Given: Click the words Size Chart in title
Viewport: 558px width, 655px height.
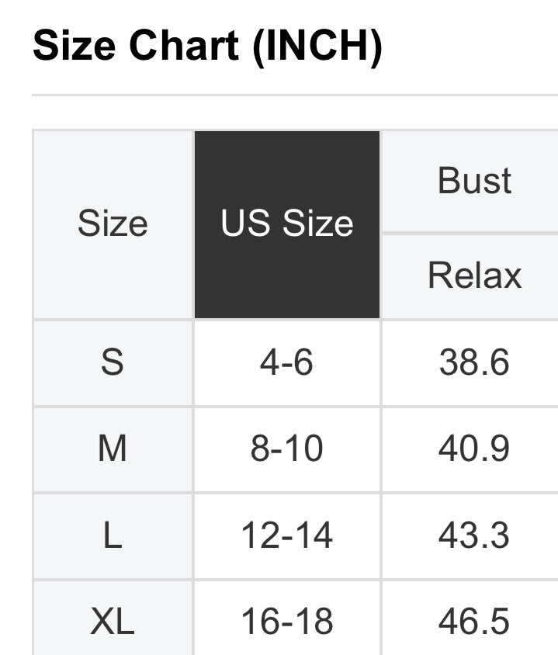Looking at the screenshot, I should (136, 47).
